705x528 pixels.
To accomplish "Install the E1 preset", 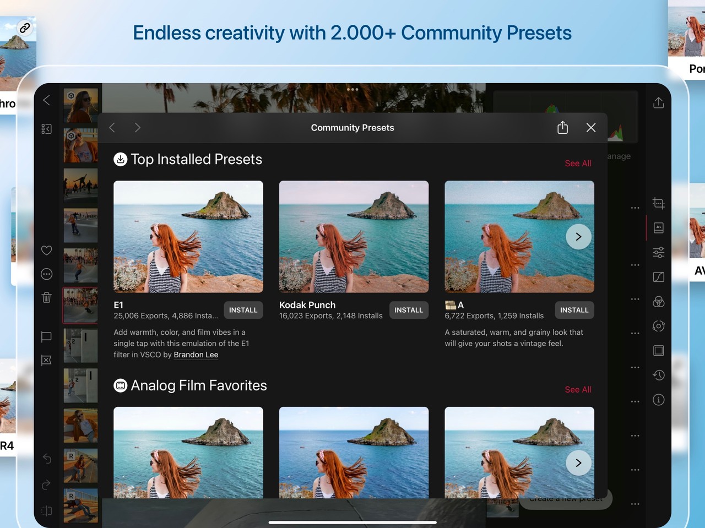I will click(x=243, y=310).
